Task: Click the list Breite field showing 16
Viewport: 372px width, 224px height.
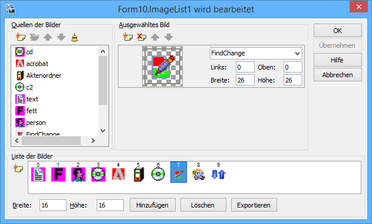Action: tap(53, 205)
